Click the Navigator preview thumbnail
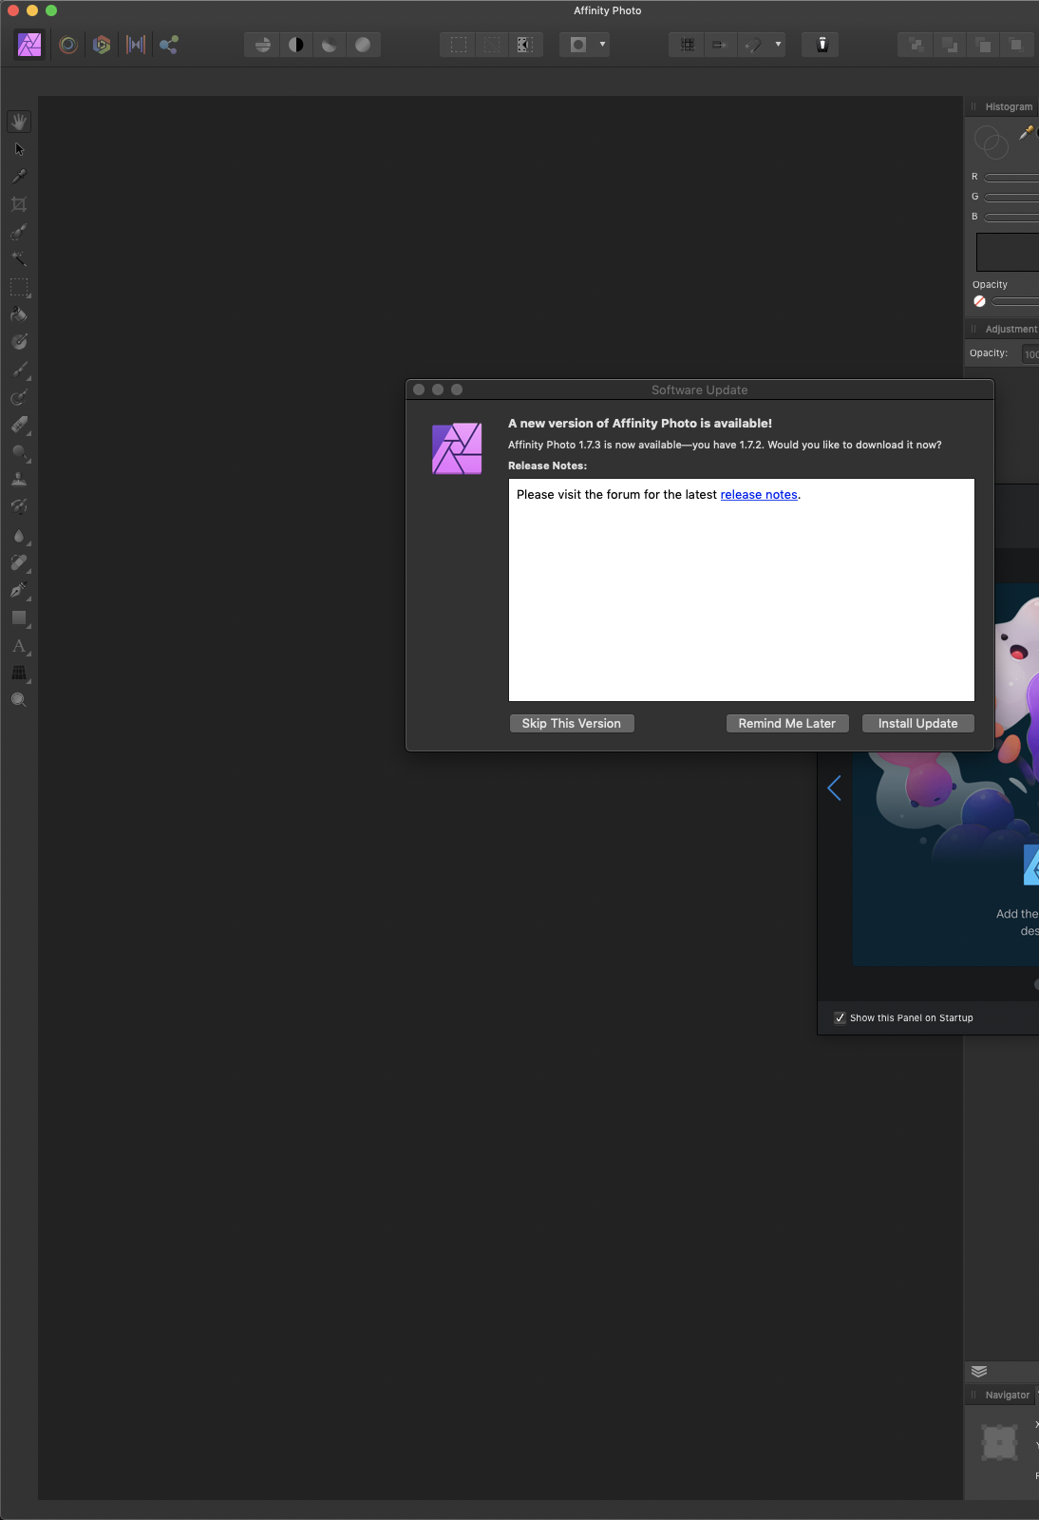1039x1520 pixels. point(999,1443)
